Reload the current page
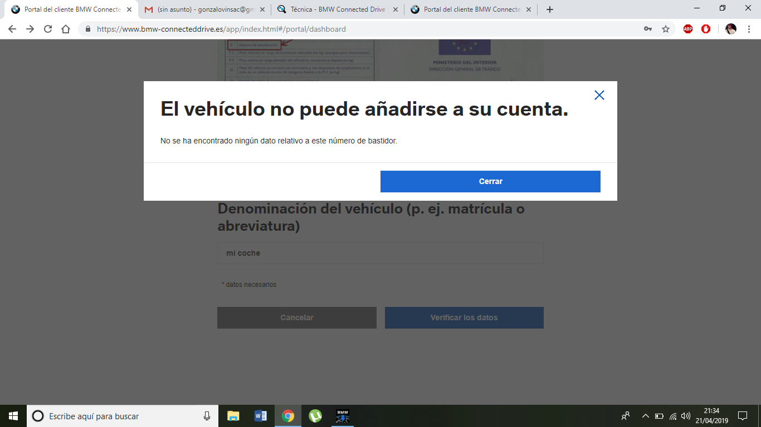 (48, 29)
